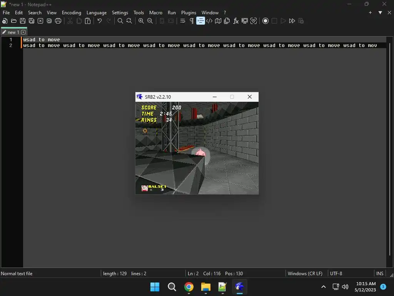Open Replace dialog icon
The width and height of the screenshot is (394, 296).
129,21
